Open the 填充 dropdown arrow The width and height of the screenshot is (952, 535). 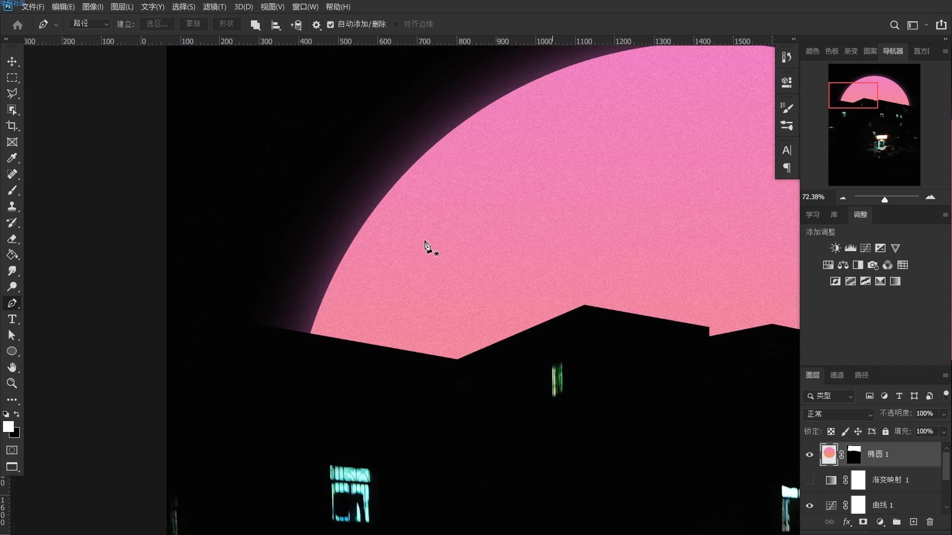(x=944, y=432)
